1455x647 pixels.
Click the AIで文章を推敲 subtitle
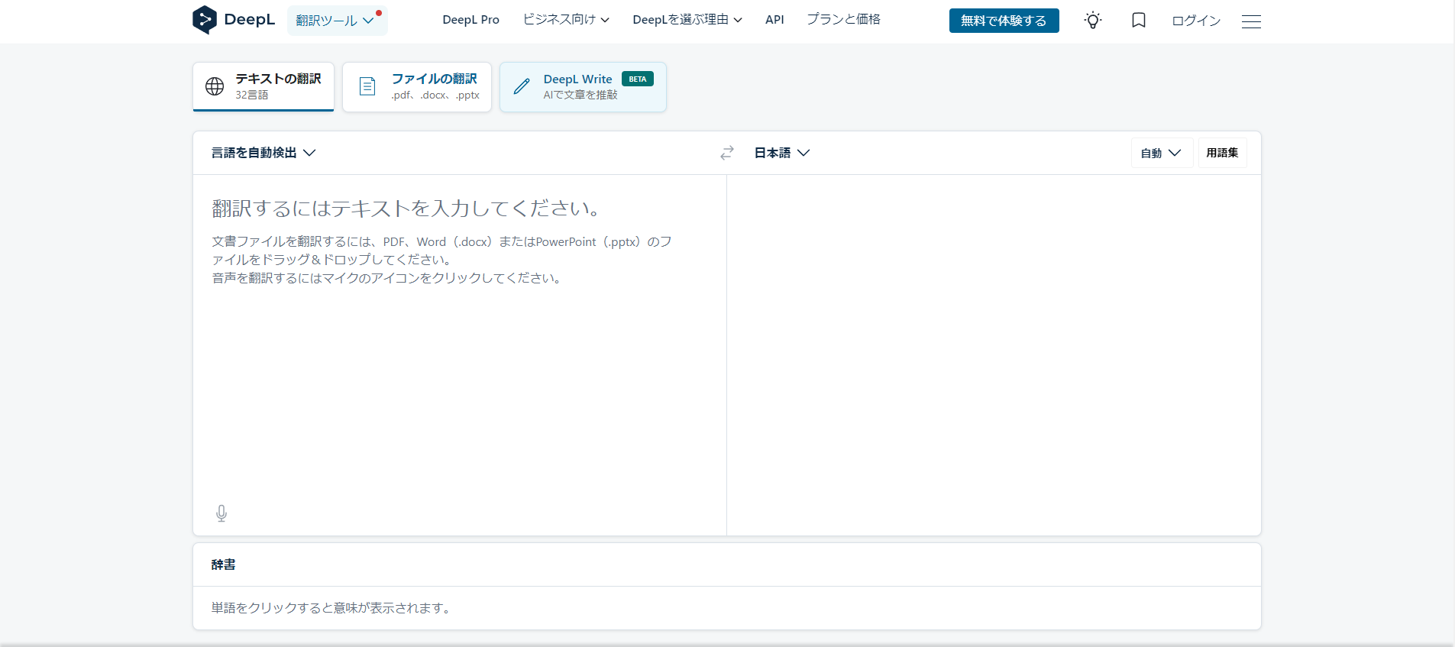[580, 95]
